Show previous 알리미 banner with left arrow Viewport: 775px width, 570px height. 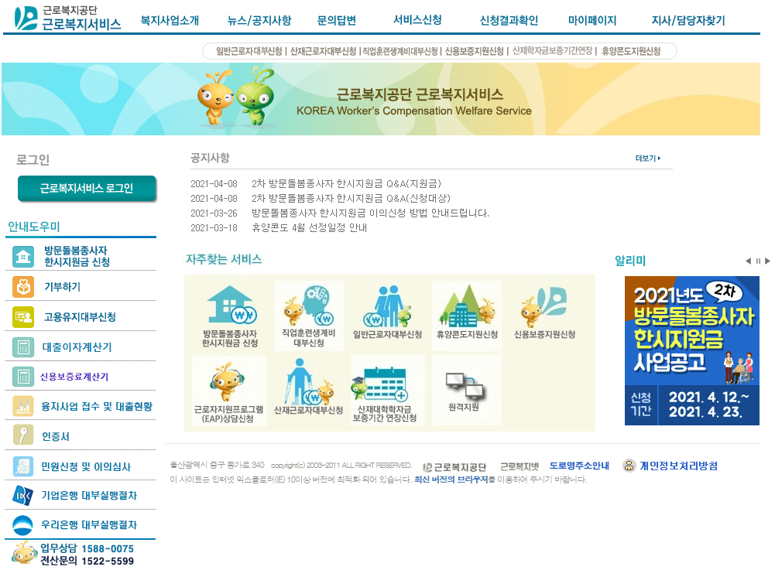[749, 261]
